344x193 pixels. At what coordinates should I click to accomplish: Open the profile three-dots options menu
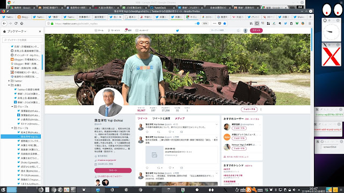click(261, 109)
